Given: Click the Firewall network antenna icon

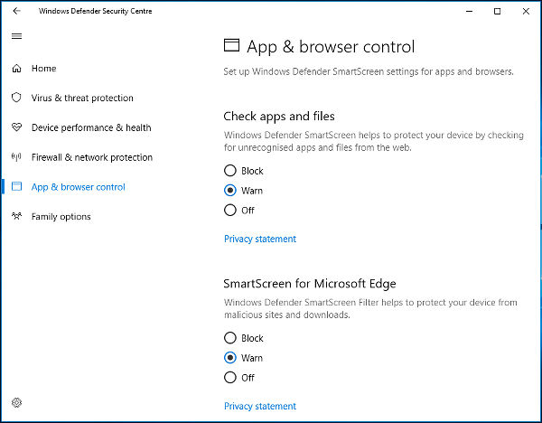Looking at the screenshot, I should tap(16, 157).
